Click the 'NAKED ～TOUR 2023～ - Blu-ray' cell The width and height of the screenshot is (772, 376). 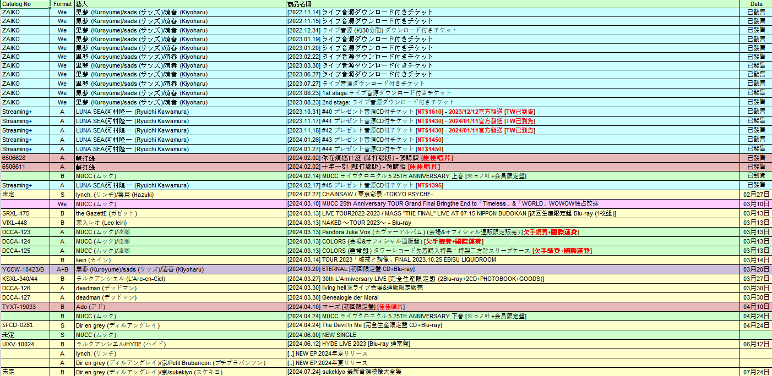pyautogui.click(x=513, y=223)
